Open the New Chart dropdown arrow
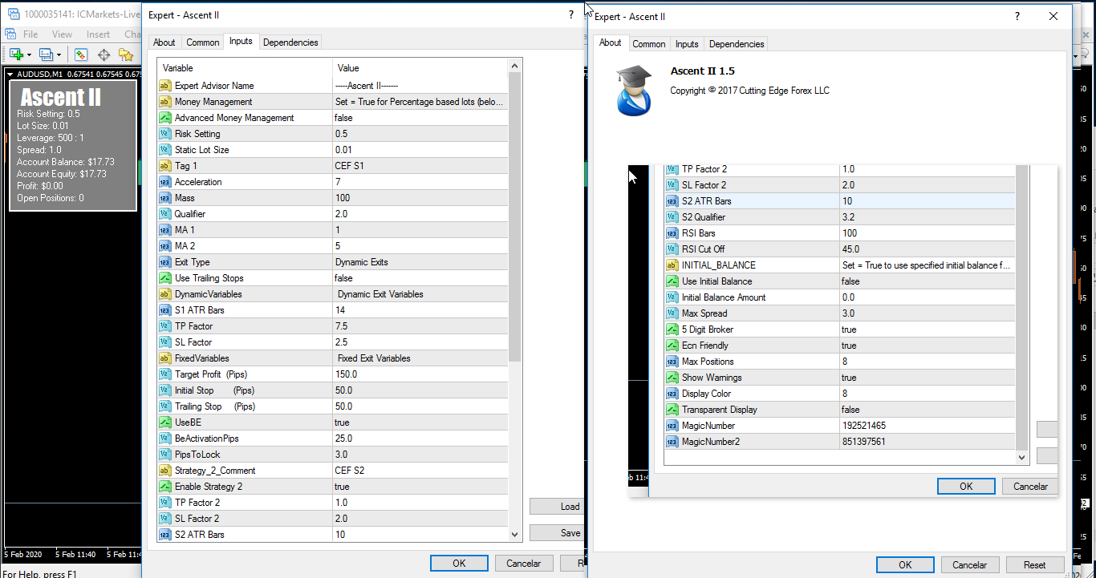Screen dimensions: 1096x578 click(x=29, y=55)
